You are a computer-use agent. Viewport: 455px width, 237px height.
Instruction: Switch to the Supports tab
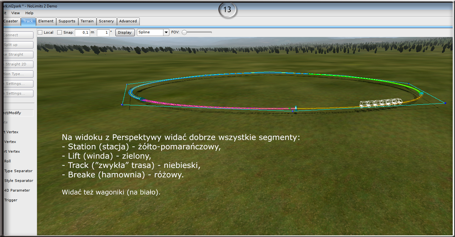[x=67, y=21]
